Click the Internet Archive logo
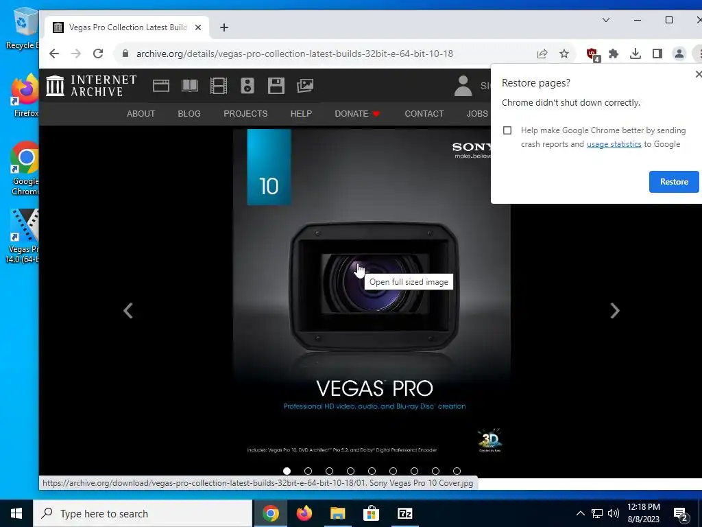This screenshot has height=527, width=702. [91, 86]
